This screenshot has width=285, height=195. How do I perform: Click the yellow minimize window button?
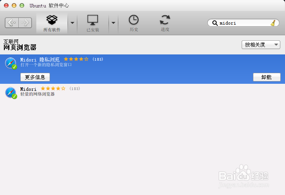(x=14, y=5)
